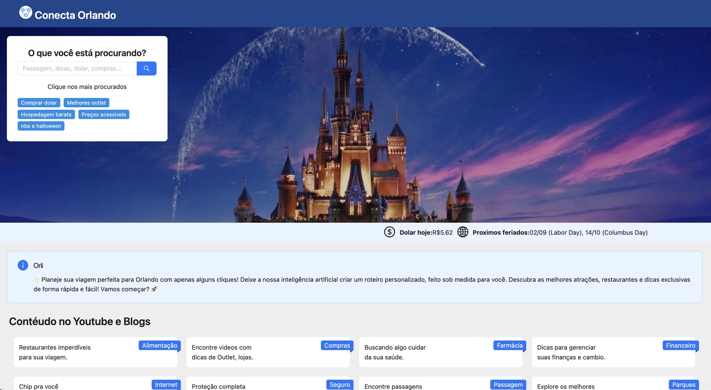This screenshot has width=711, height=390.
Task: Open the Farmácia health card
Action: coord(441,352)
